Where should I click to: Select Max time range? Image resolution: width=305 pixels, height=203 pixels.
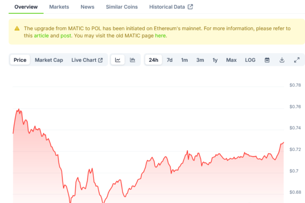231,60
